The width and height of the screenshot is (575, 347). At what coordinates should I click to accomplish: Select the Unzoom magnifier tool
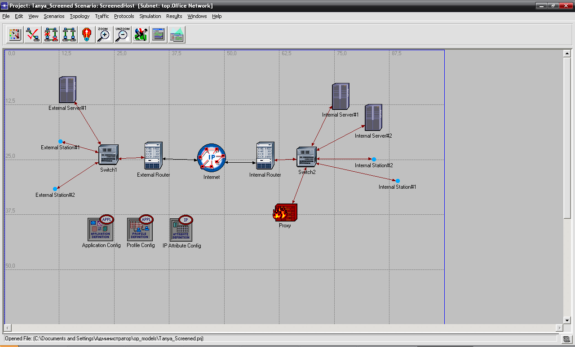click(x=122, y=35)
